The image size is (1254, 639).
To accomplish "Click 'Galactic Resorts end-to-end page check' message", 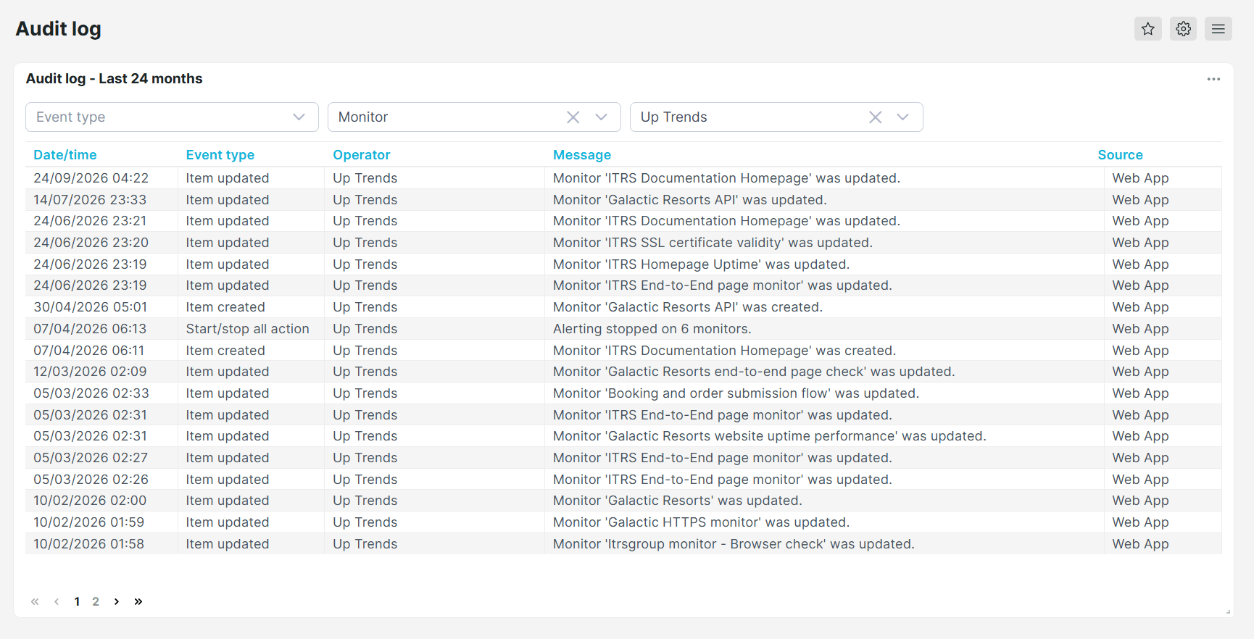I will 754,372.
